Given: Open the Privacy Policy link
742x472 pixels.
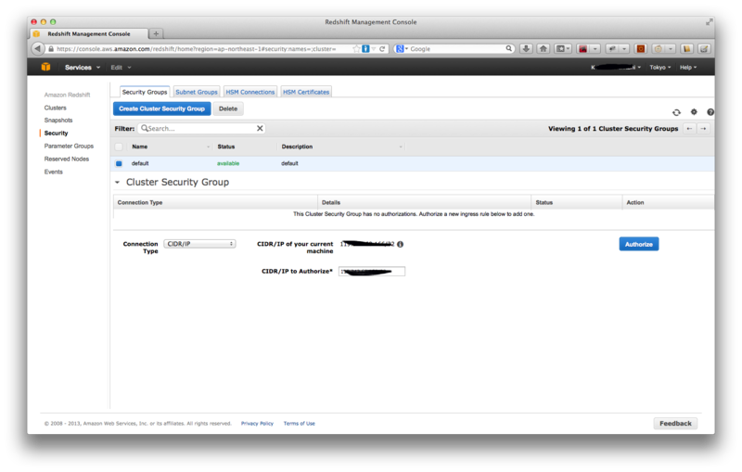Looking at the screenshot, I should click(257, 423).
